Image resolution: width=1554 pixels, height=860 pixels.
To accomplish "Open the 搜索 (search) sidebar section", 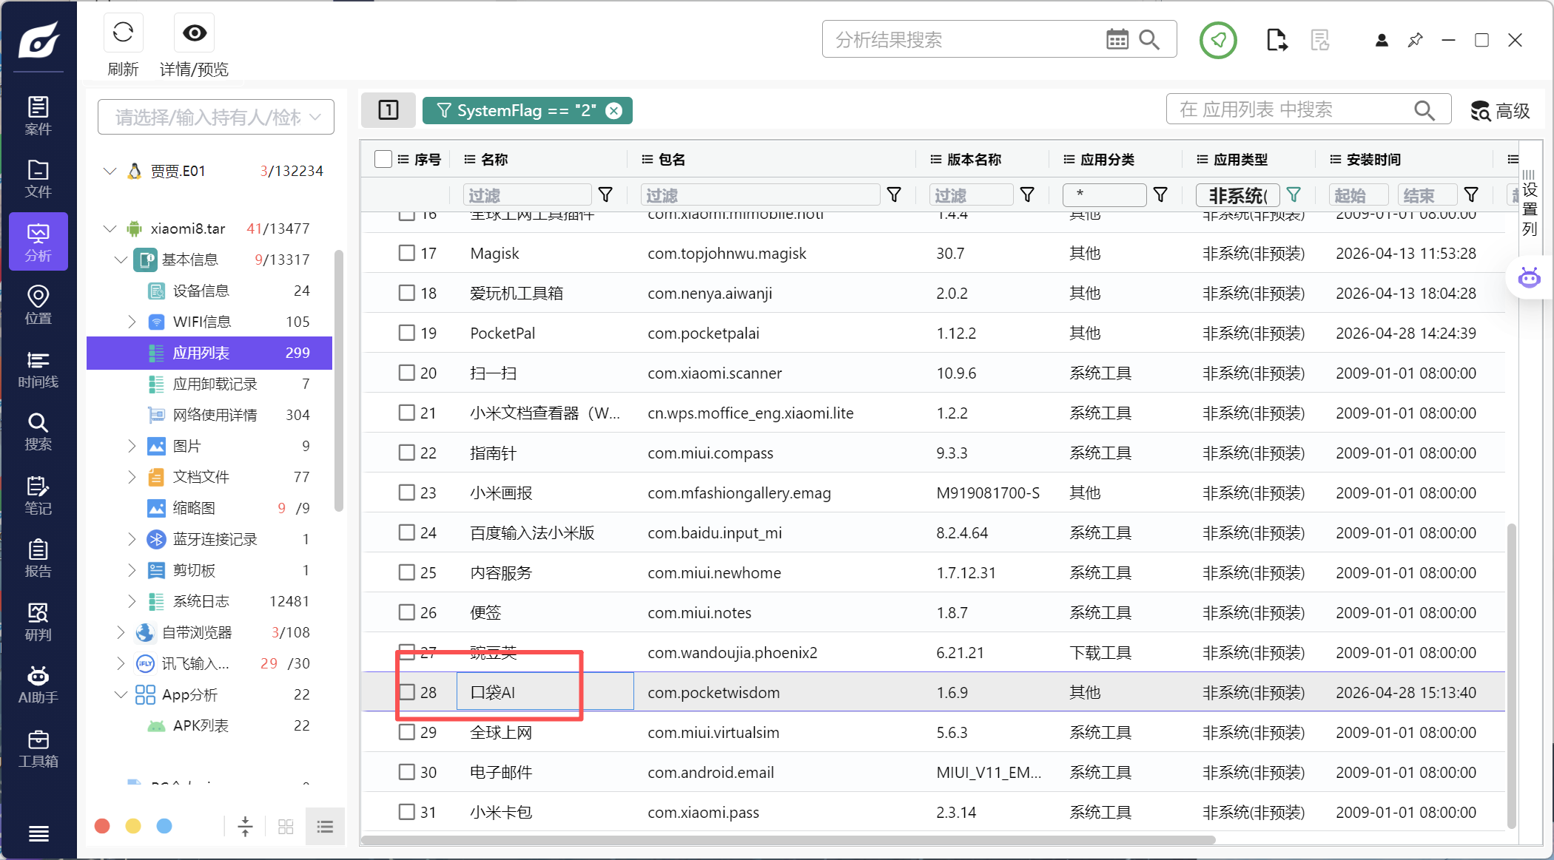I will pyautogui.click(x=38, y=431).
